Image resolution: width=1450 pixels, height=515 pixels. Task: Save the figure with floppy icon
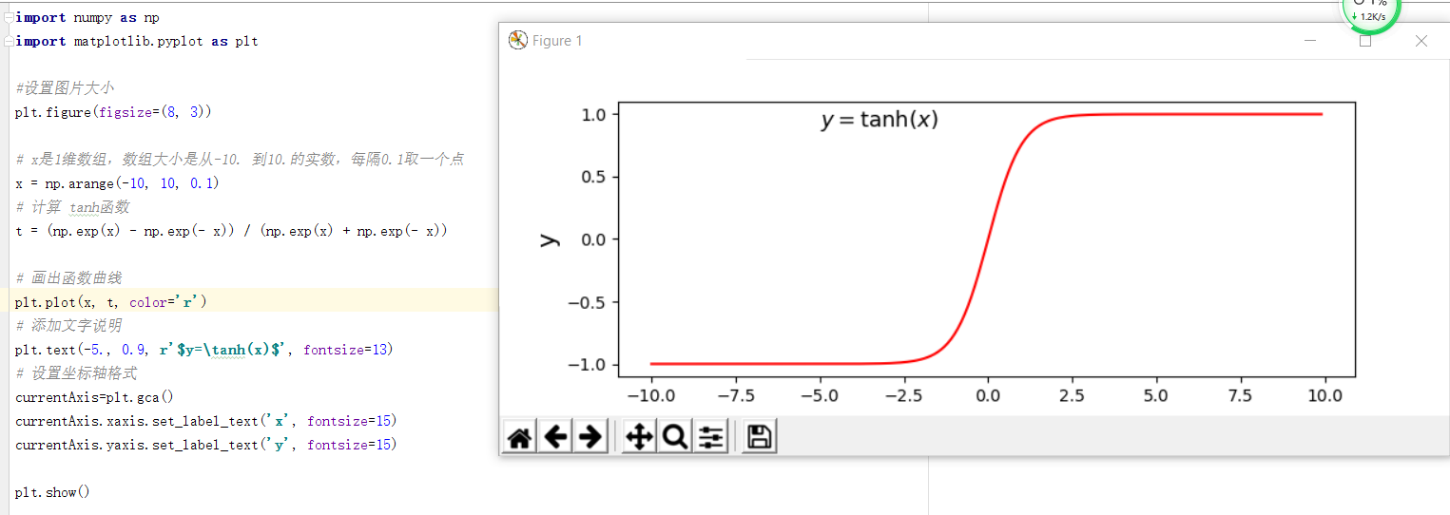[759, 437]
